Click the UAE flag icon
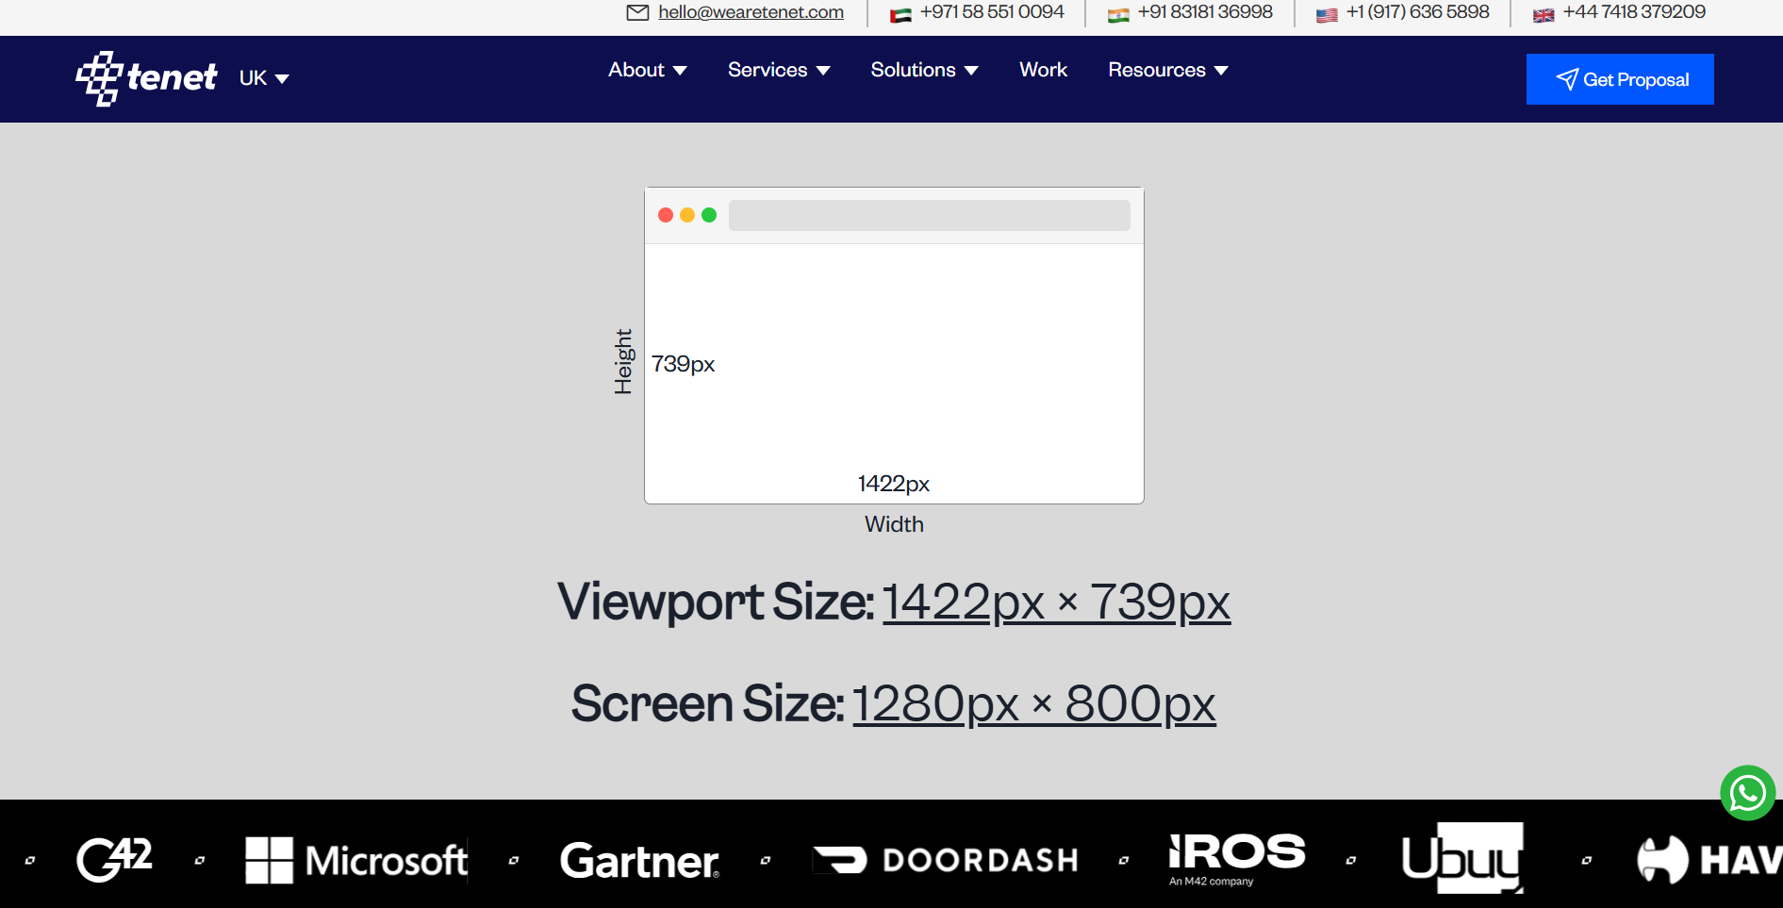This screenshot has width=1783, height=908. pos(900,14)
